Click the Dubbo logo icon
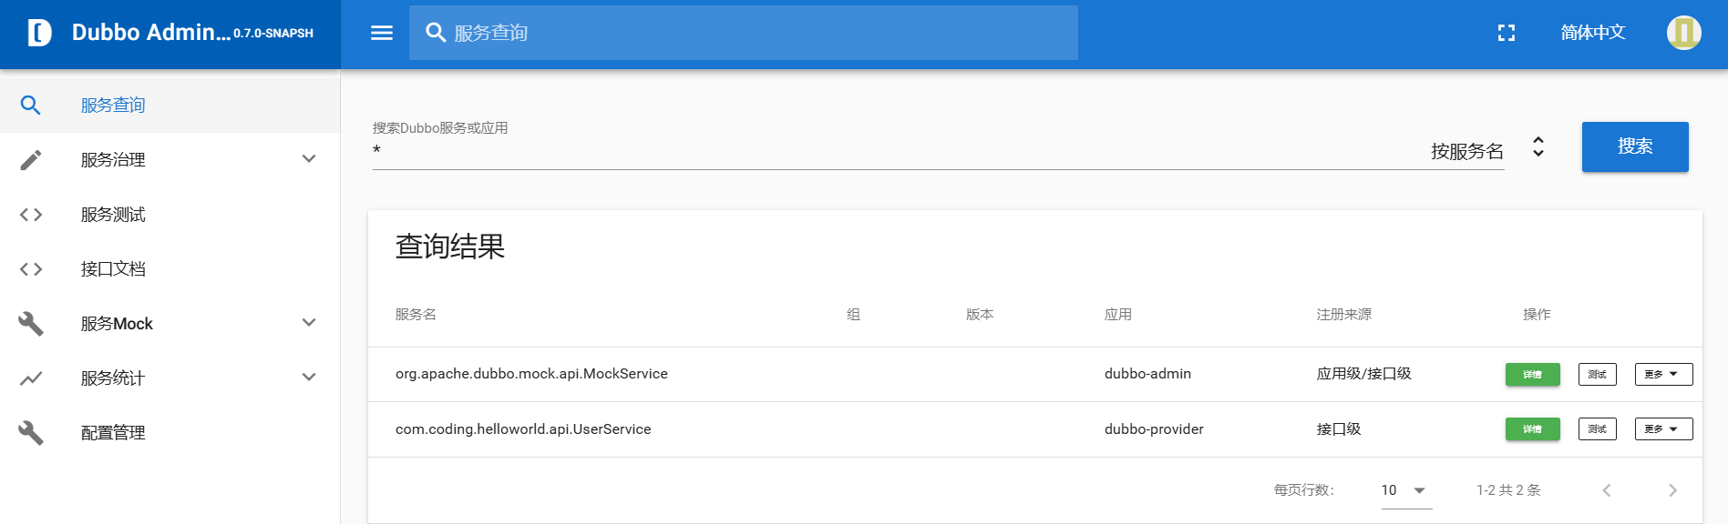Viewport: 1728px width, 524px height. (39, 33)
